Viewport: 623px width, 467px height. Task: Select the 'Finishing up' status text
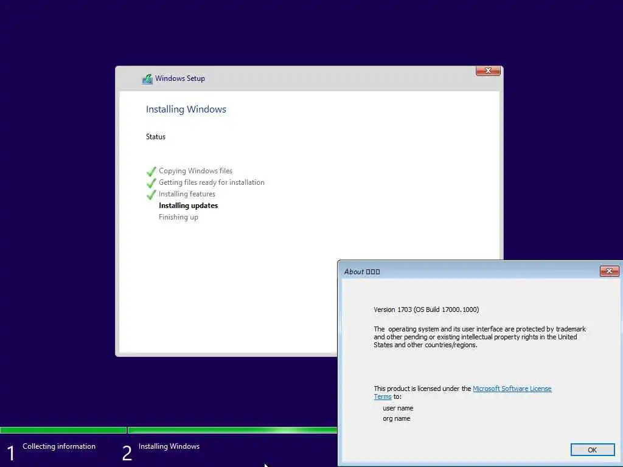(178, 217)
